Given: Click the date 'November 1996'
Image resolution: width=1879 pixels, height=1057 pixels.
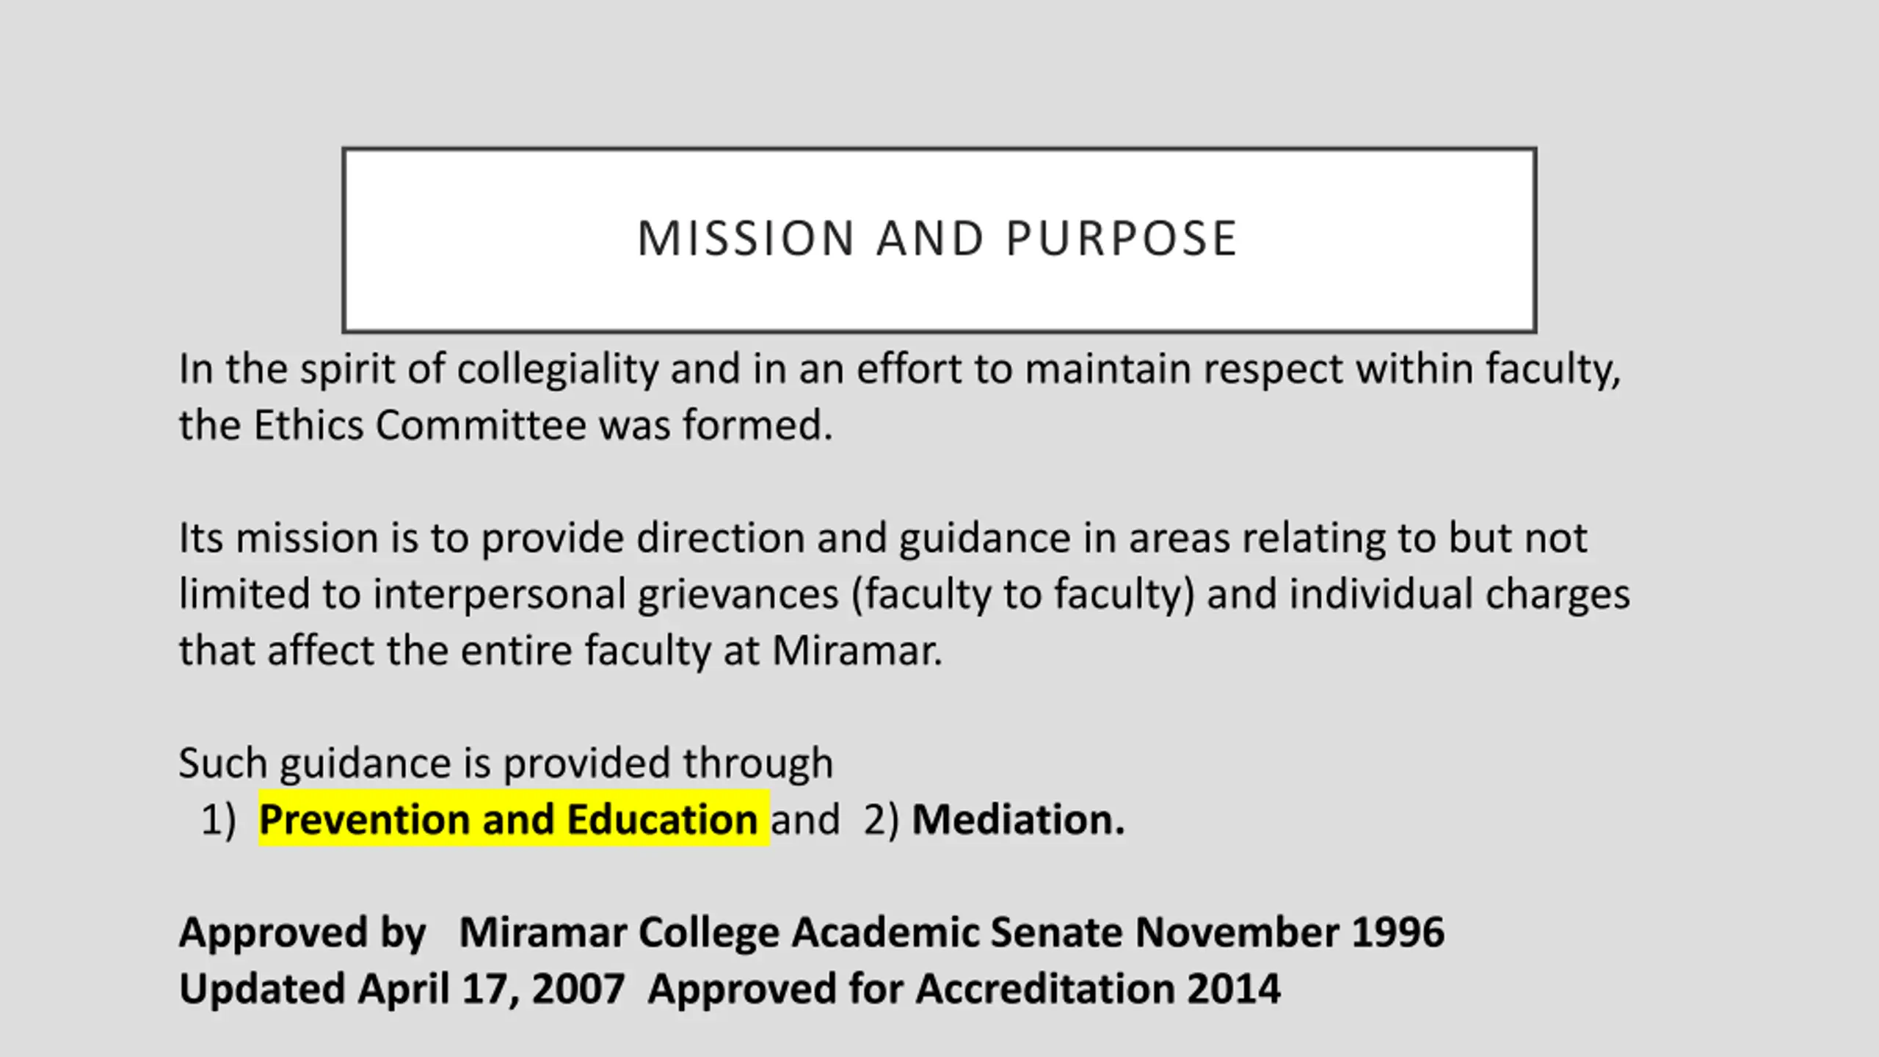Looking at the screenshot, I should click(1290, 932).
